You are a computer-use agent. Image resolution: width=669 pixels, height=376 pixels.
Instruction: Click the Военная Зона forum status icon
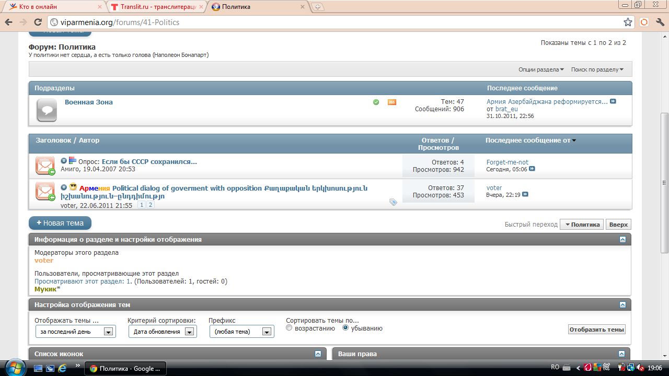(x=47, y=110)
